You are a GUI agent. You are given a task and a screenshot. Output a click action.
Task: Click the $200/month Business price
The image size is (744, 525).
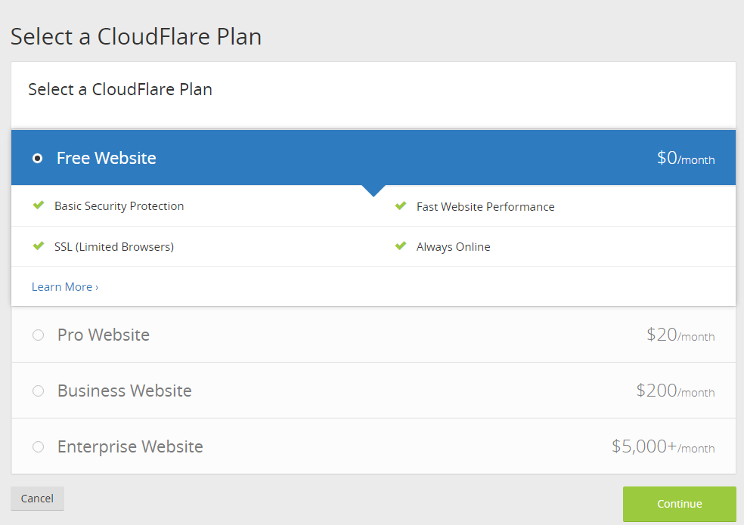(x=674, y=391)
